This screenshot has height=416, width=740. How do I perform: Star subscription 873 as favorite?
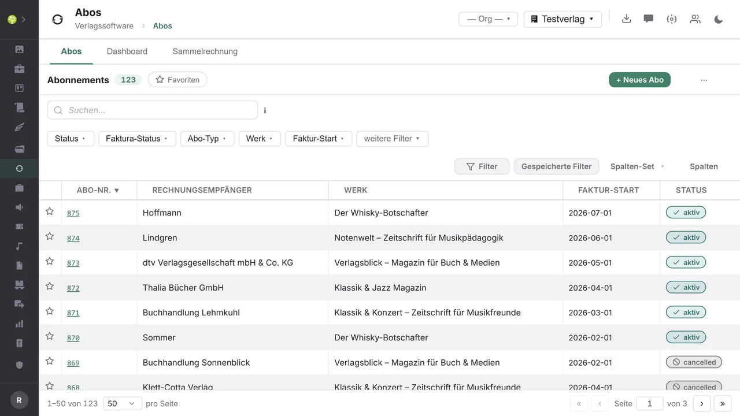[x=50, y=261]
